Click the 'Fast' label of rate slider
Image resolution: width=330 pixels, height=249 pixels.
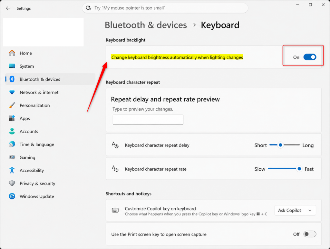pyautogui.click(x=309, y=169)
